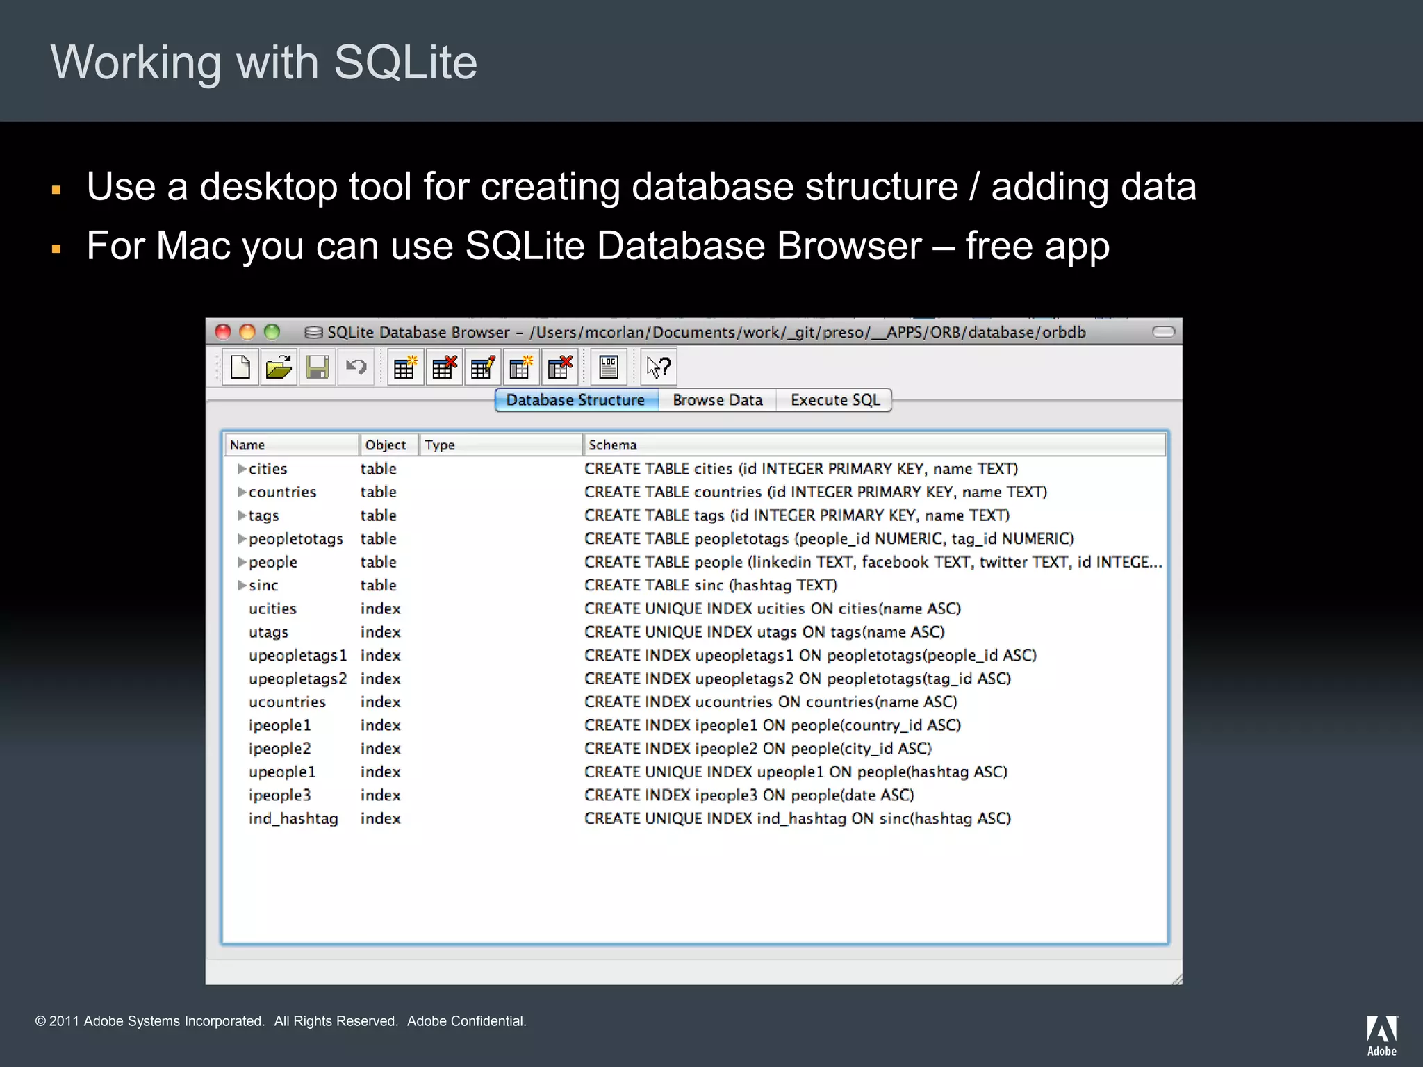Expand the tags table row
Image resolution: width=1423 pixels, height=1067 pixels.
tap(242, 515)
